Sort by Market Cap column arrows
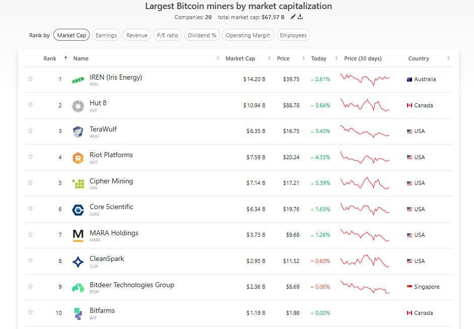 (269, 58)
